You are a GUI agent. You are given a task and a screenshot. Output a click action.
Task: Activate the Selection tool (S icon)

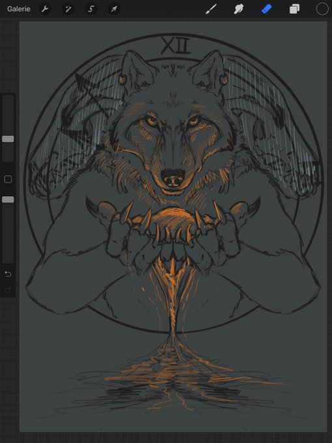91,9
